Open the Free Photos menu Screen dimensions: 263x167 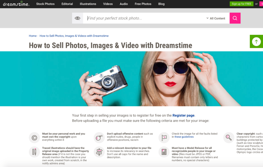(x=143, y=4)
